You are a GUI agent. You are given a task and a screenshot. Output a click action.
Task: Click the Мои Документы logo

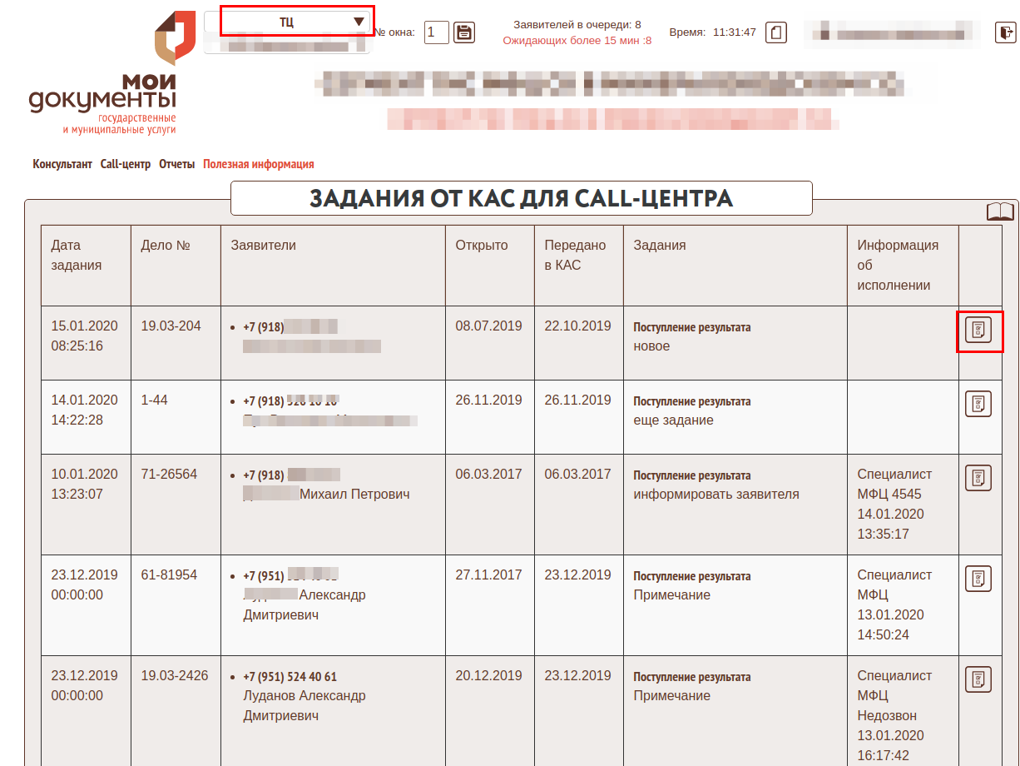(104, 79)
